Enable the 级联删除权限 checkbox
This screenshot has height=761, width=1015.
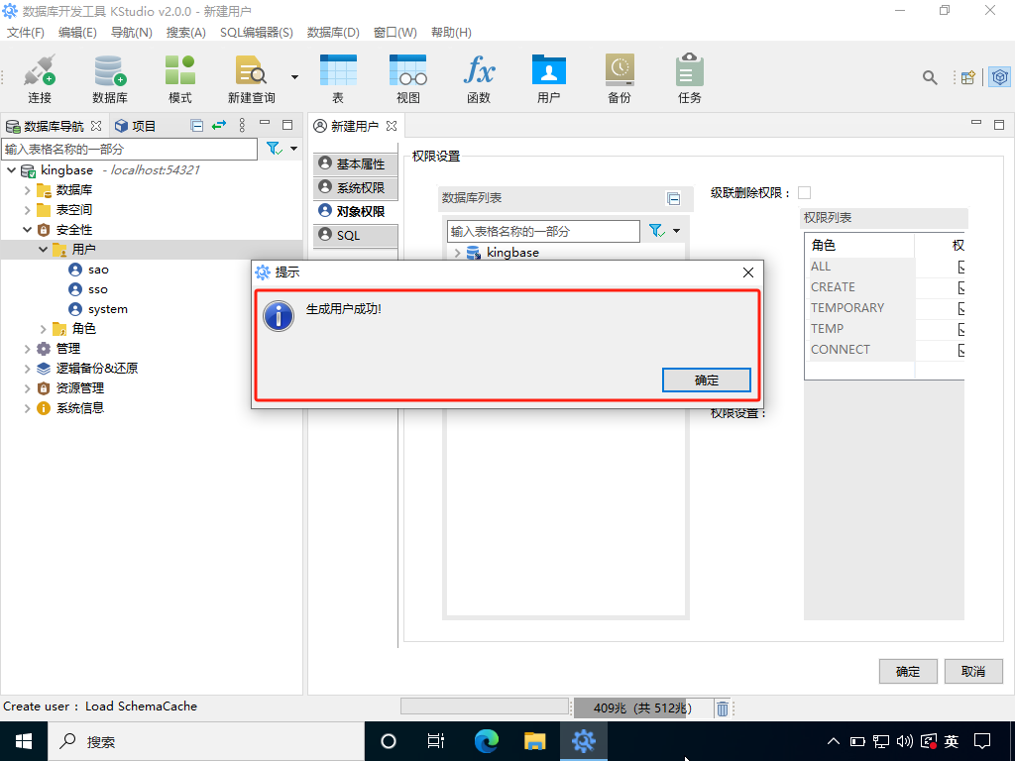[804, 192]
